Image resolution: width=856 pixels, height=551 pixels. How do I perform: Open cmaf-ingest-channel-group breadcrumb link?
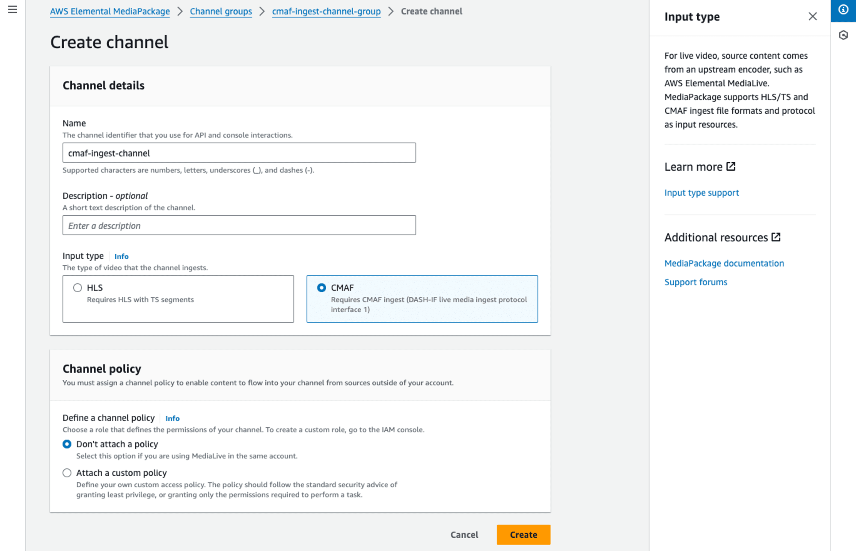pyautogui.click(x=326, y=12)
